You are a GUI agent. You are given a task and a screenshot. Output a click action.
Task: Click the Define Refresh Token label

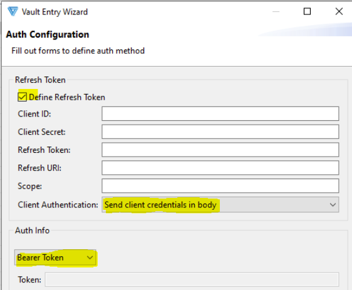click(x=67, y=97)
